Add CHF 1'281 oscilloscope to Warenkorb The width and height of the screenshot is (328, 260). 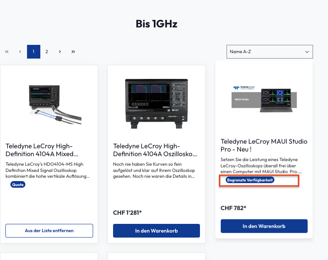click(156, 231)
